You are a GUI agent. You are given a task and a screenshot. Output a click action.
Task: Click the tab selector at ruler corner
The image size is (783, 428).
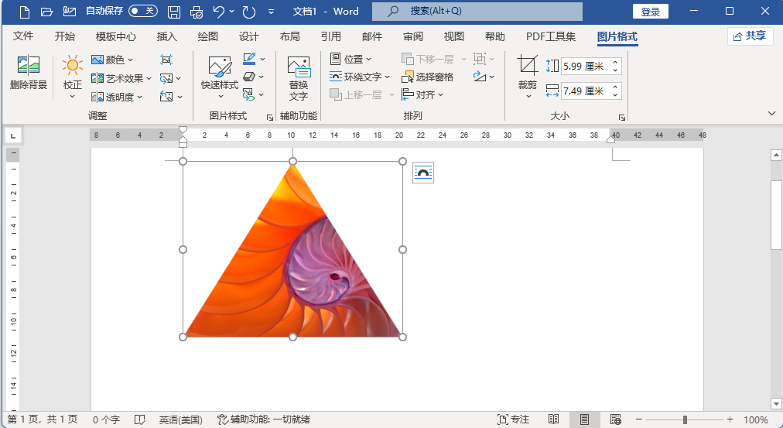pyautogui.click(x=12, y=135)
